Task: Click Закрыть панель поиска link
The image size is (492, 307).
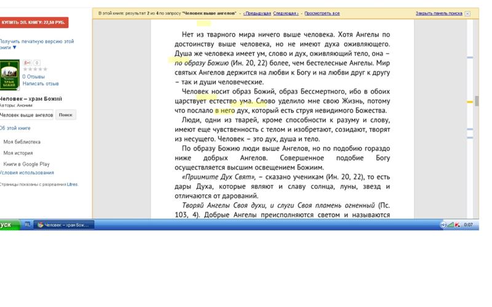Action: coord(439,13)
